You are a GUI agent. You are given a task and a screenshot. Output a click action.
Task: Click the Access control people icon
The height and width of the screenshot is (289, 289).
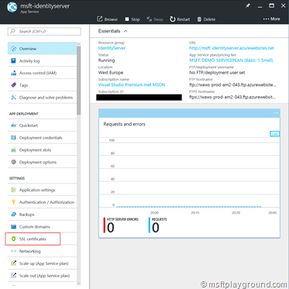click(x=13, y=73)
